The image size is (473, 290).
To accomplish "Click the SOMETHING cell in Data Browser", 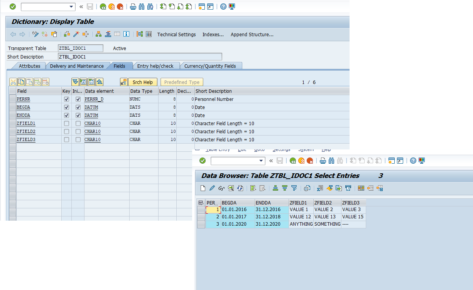I will (x=327, y=224).
